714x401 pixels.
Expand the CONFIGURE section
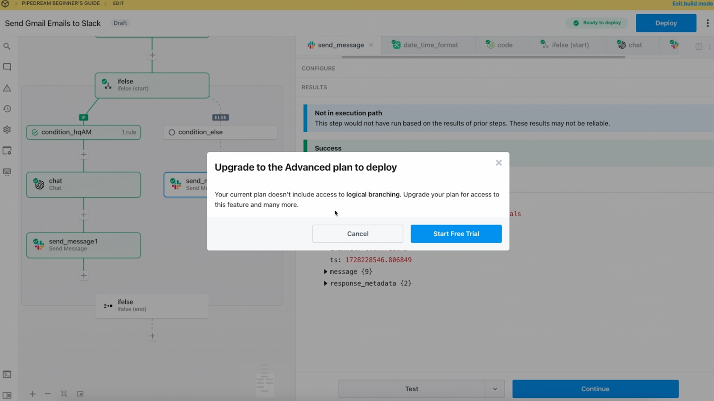click(318, 68)
